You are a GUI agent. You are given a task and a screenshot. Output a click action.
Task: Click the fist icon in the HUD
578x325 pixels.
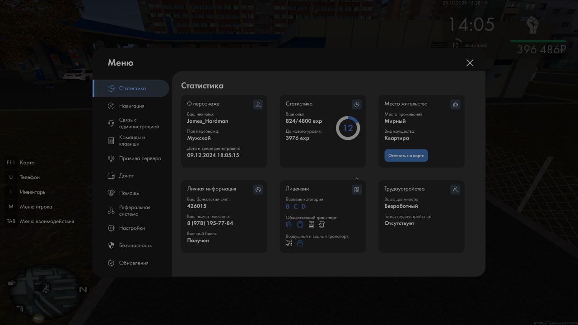pos(534,25)
